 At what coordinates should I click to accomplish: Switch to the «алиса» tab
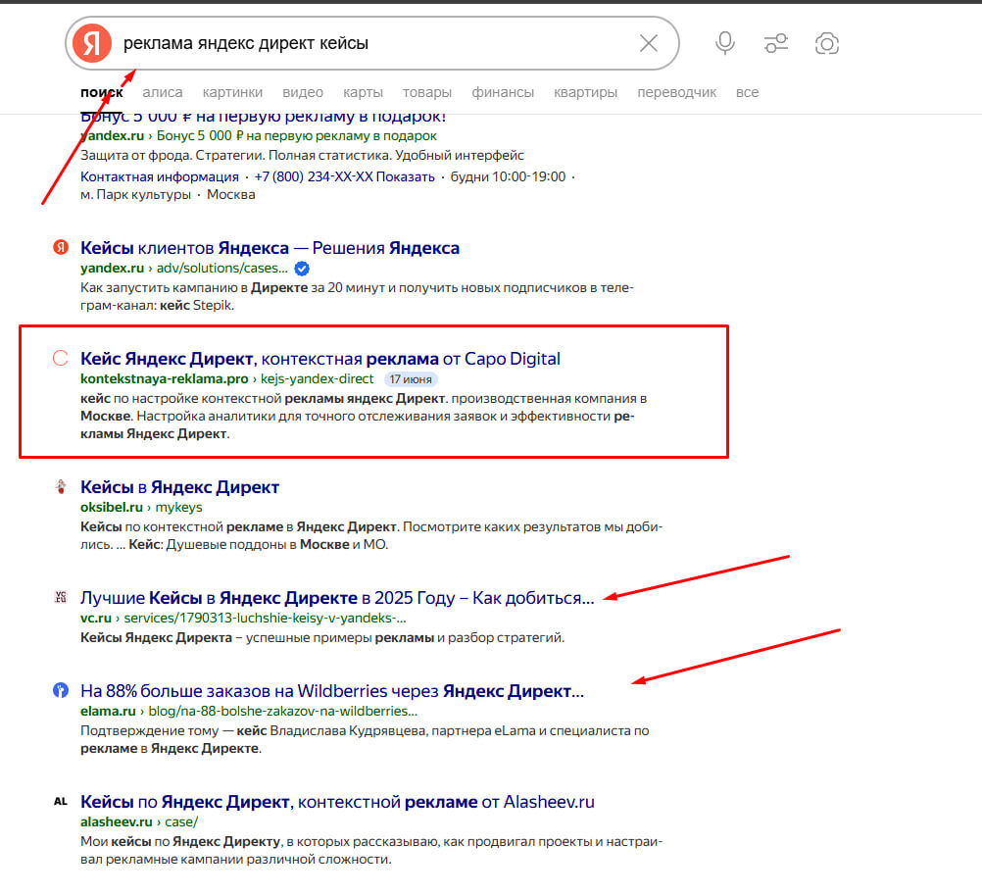pyautogui.click(x=163, y=92)
